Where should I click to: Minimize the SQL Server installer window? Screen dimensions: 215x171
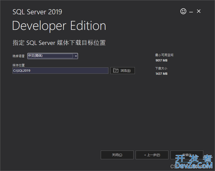coord(191,12)
